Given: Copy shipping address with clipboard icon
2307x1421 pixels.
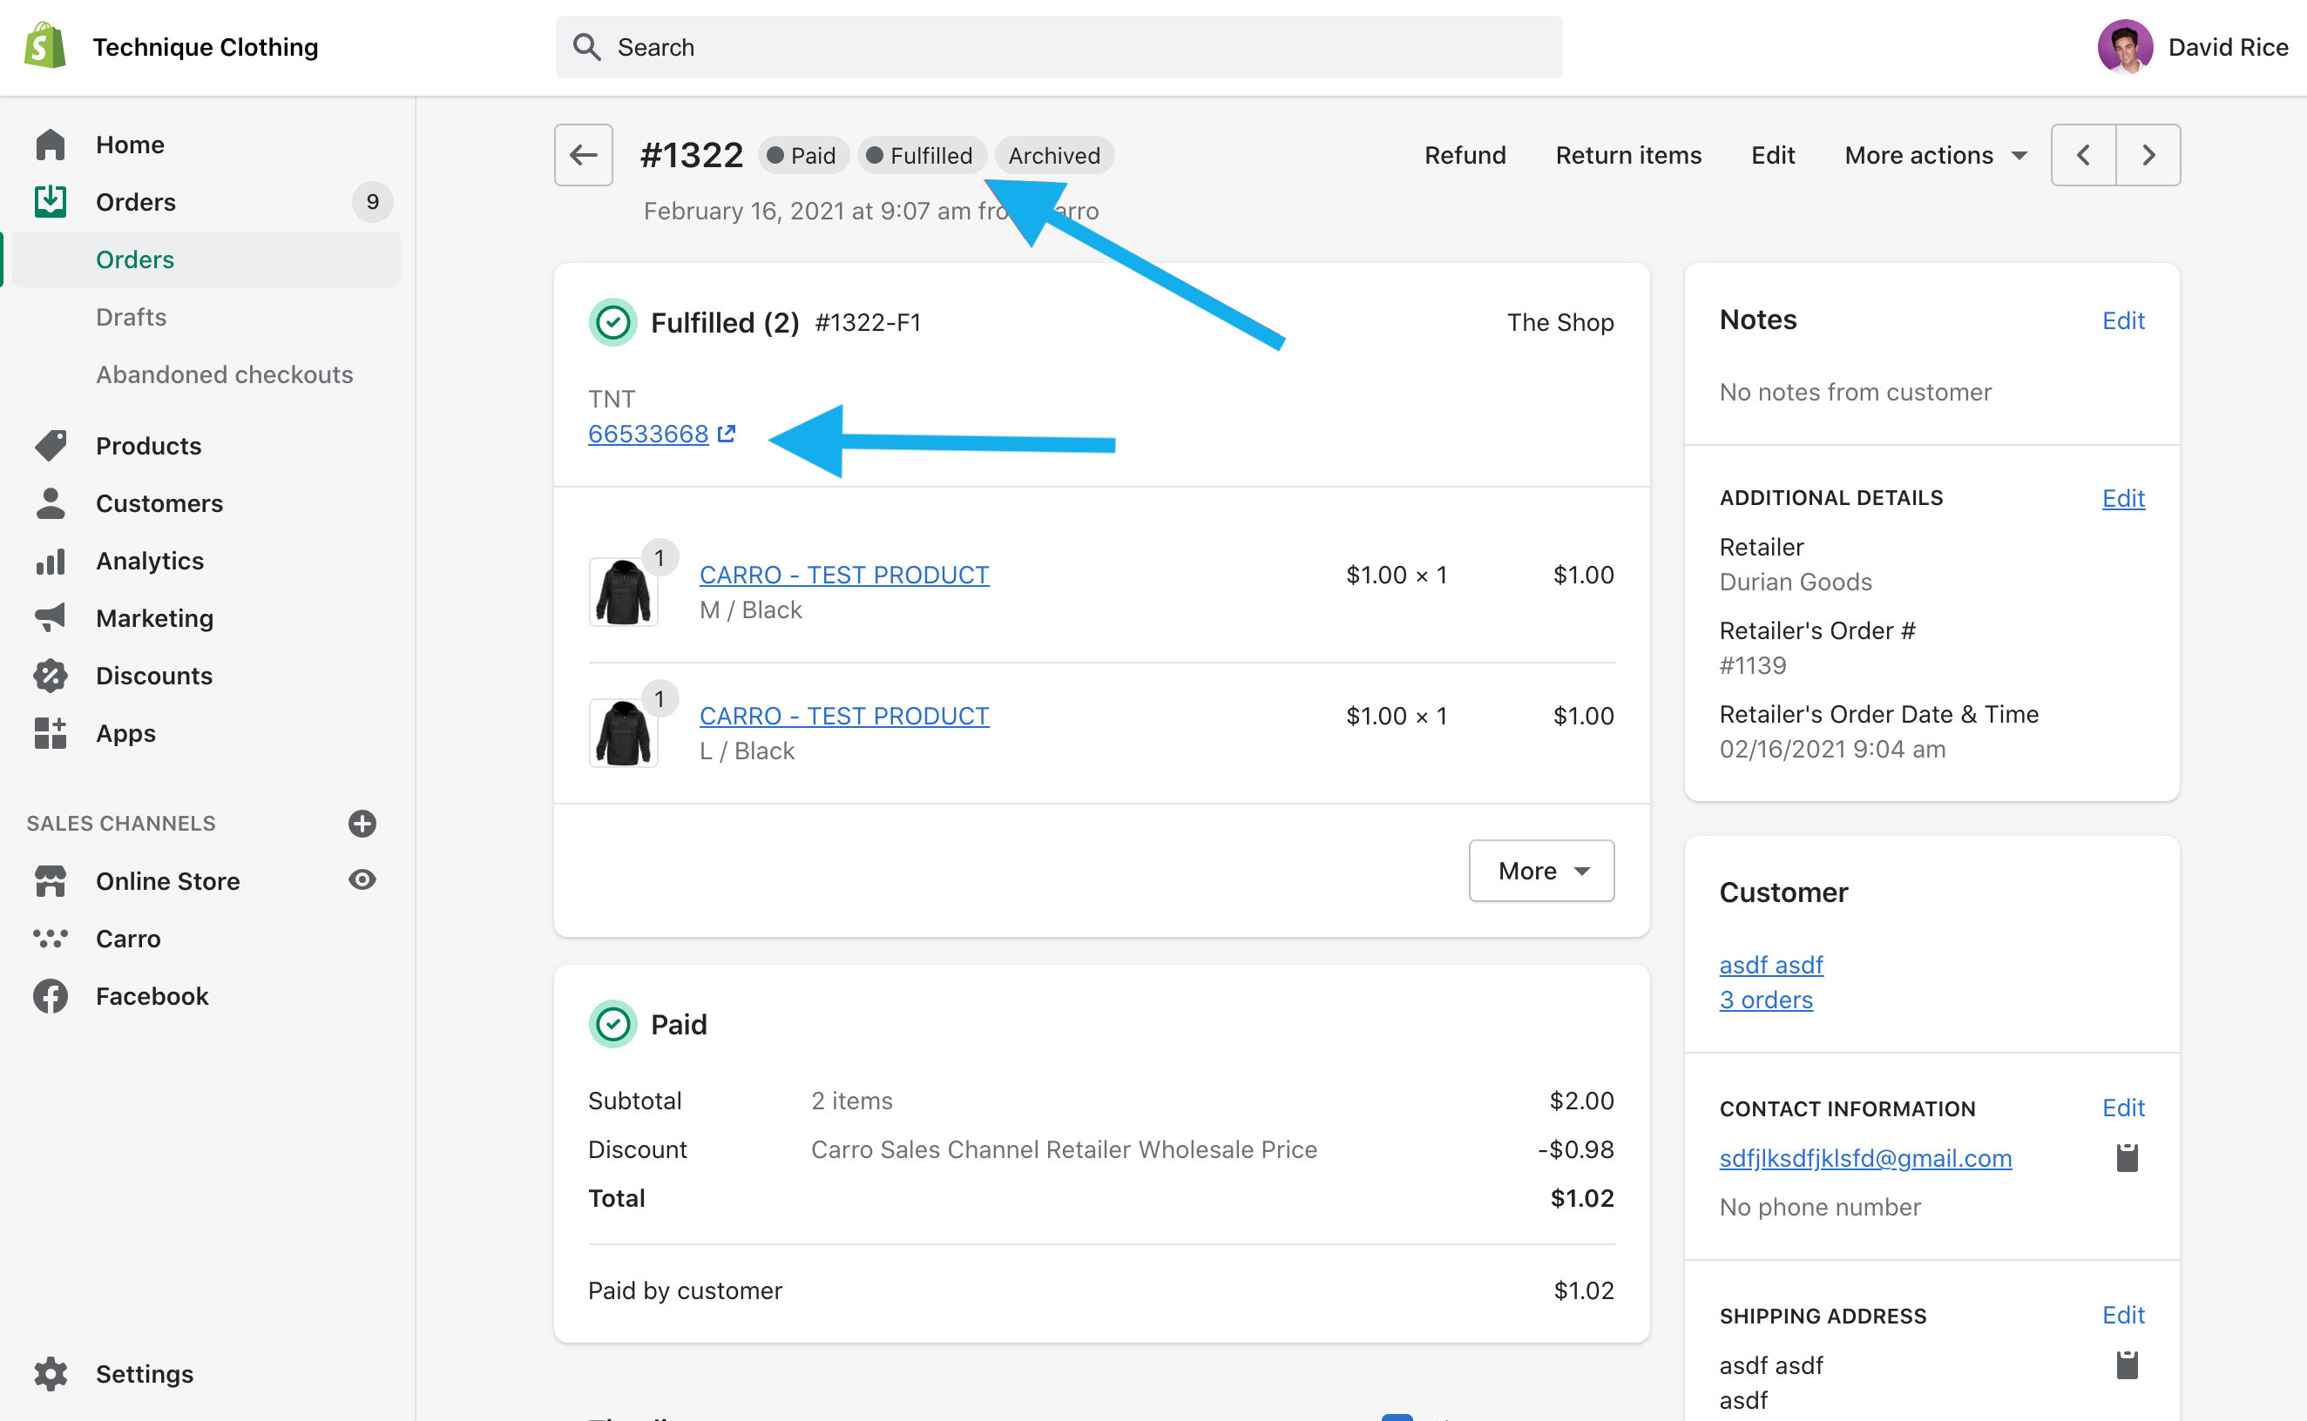Looking at the screenshot, I should (x=2127, y=1364).
